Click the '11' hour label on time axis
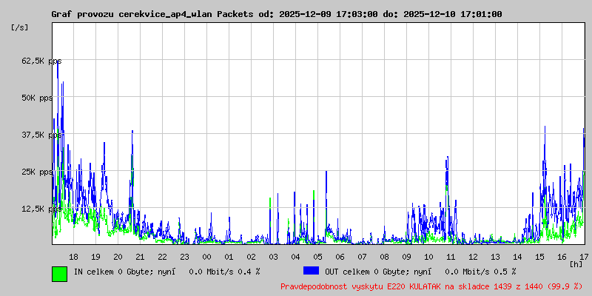This screenshot has width=592, height=296. (x=451, y=257)
